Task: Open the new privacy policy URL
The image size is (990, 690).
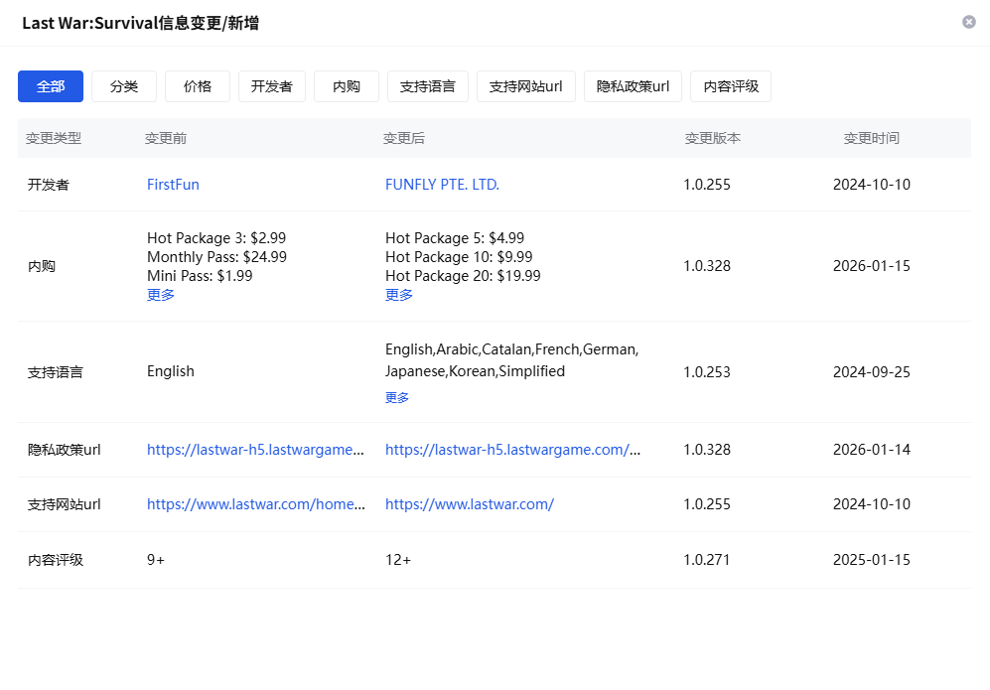Action: pos(514,449)
